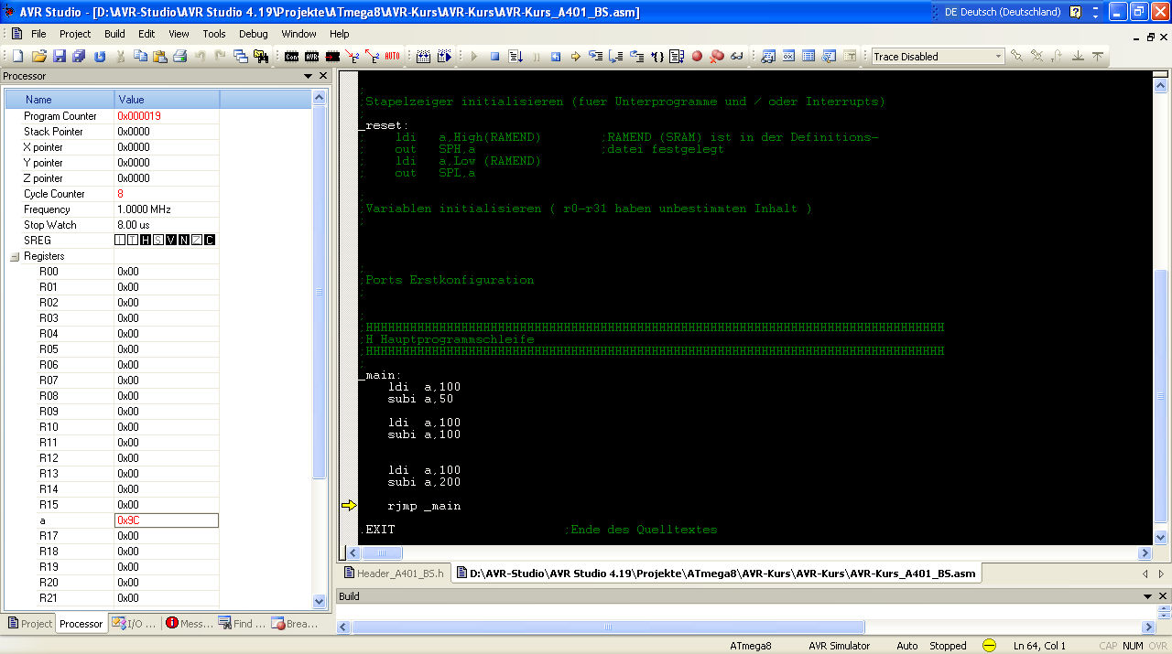This screenshot has height=654, width=1172.
Task: Click the Value column header
Action: (167, 99)
